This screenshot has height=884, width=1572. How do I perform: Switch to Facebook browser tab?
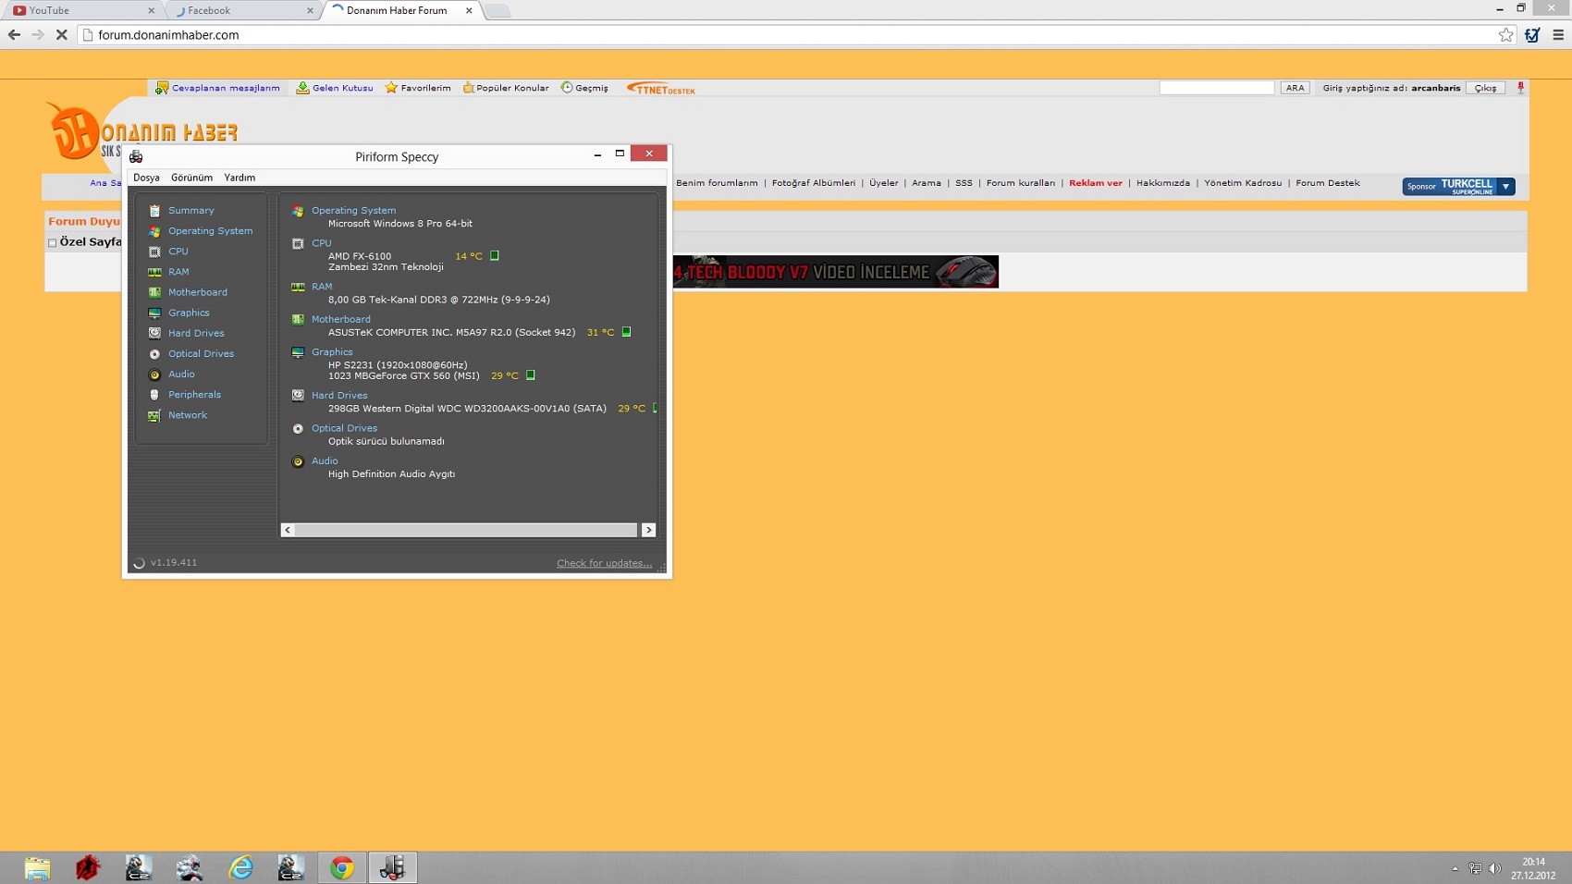pos(243,10)
